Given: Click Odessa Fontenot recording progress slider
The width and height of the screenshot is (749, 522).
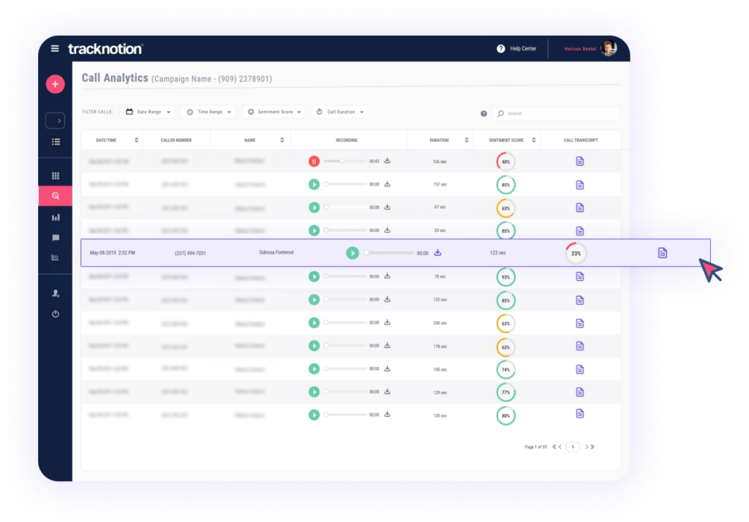Looking at the screenshot, I should (x=389, y=253).
